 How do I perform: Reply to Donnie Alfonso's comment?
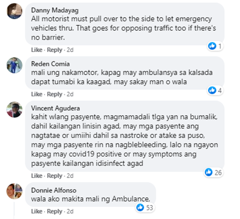click(x=54, y=211)
